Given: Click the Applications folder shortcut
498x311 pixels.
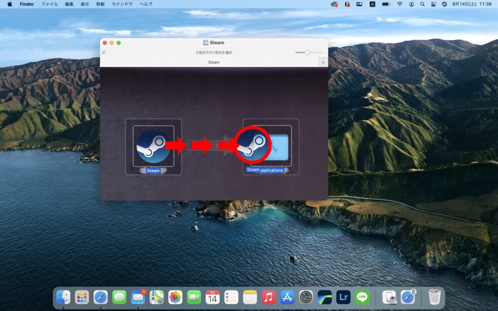Looking at the screenshot, I should click(279, 148).
